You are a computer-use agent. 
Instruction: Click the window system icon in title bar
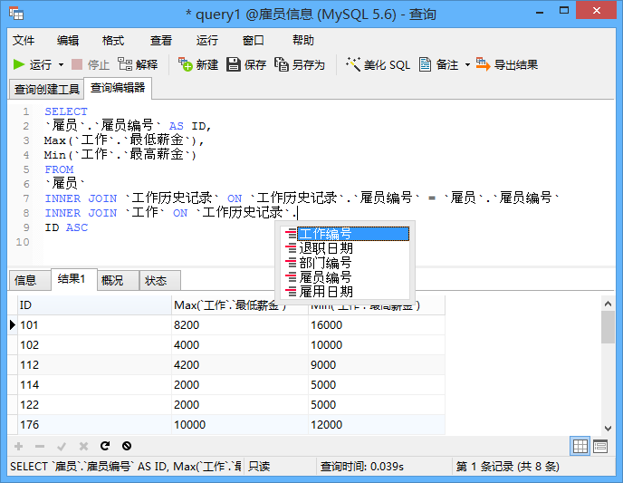coord(16,14)
